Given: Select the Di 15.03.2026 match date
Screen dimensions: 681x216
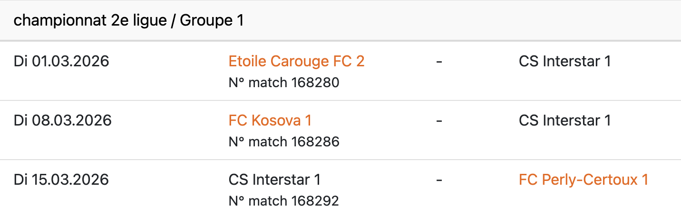Looking at the screenshot, I should (x=61, y=180).
